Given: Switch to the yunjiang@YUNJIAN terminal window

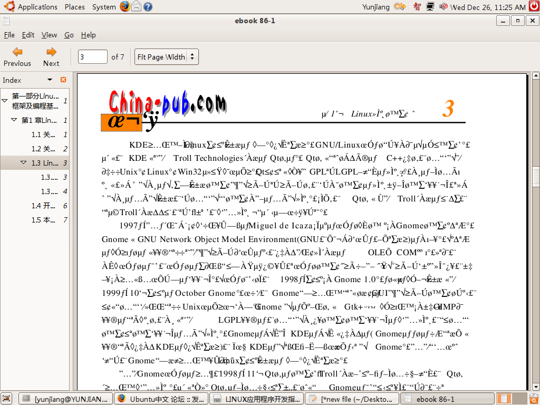Looking at the screenshot, I should click(x=65, y=399).
